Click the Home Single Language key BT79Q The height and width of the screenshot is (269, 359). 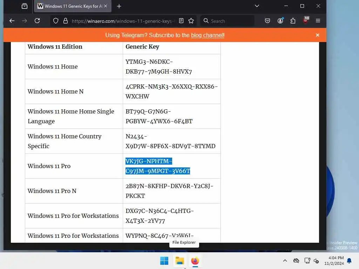[x=159, y=116]
